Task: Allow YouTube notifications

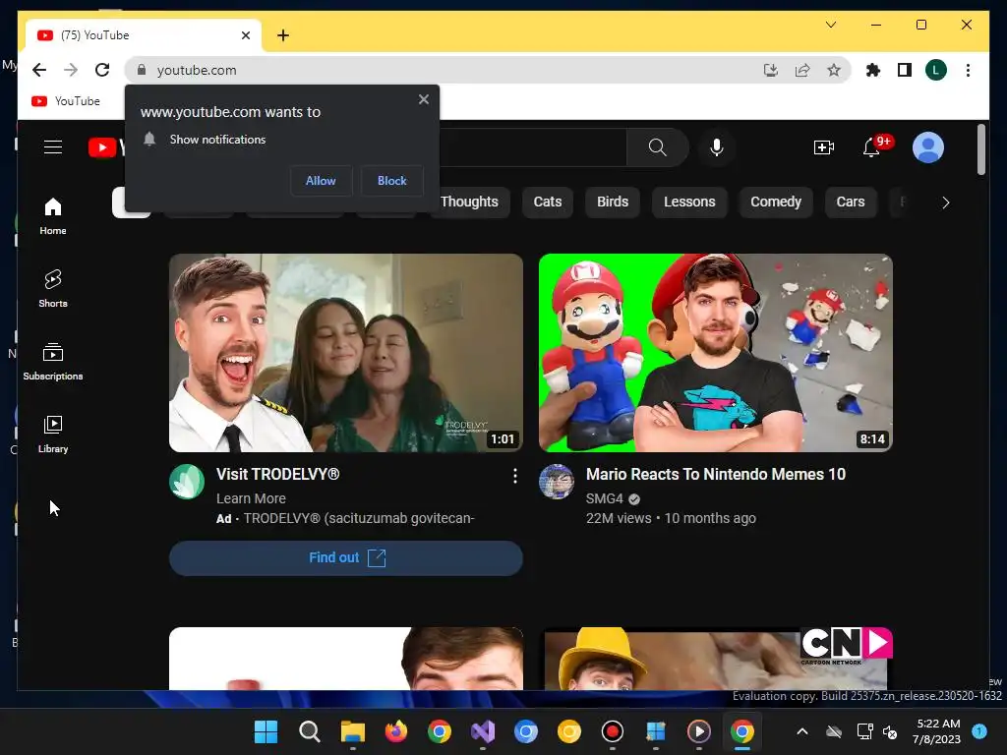Action: coord(321,181)
